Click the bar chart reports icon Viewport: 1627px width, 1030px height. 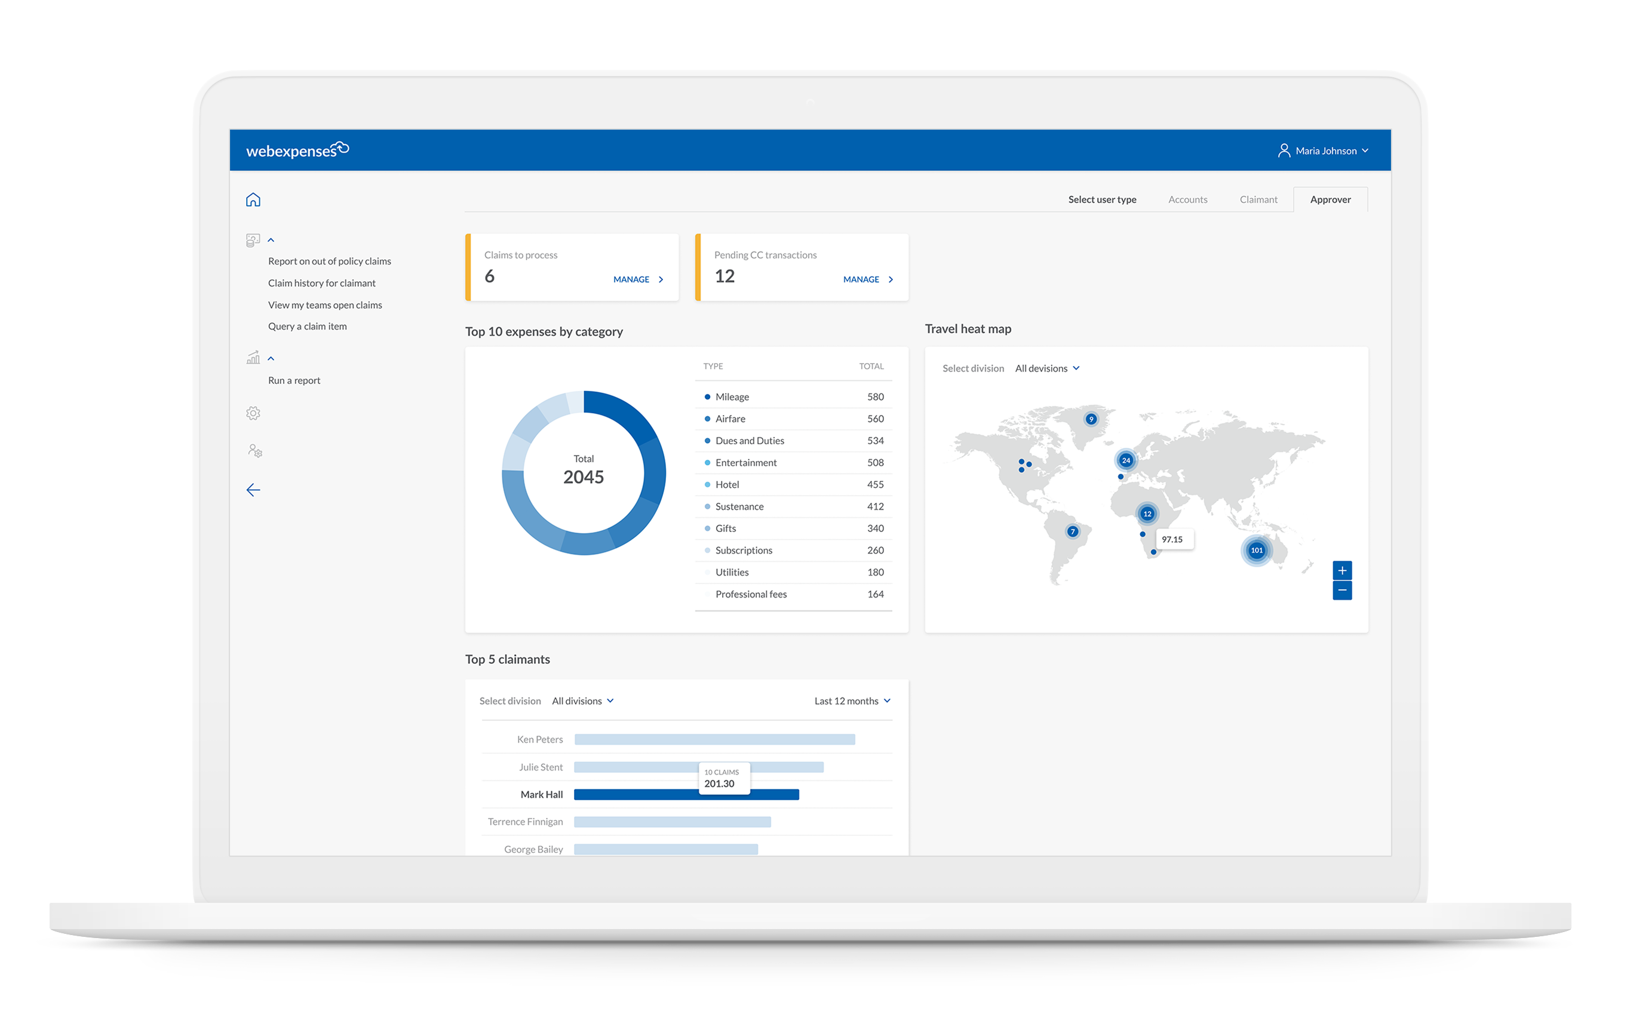point(253,358)
